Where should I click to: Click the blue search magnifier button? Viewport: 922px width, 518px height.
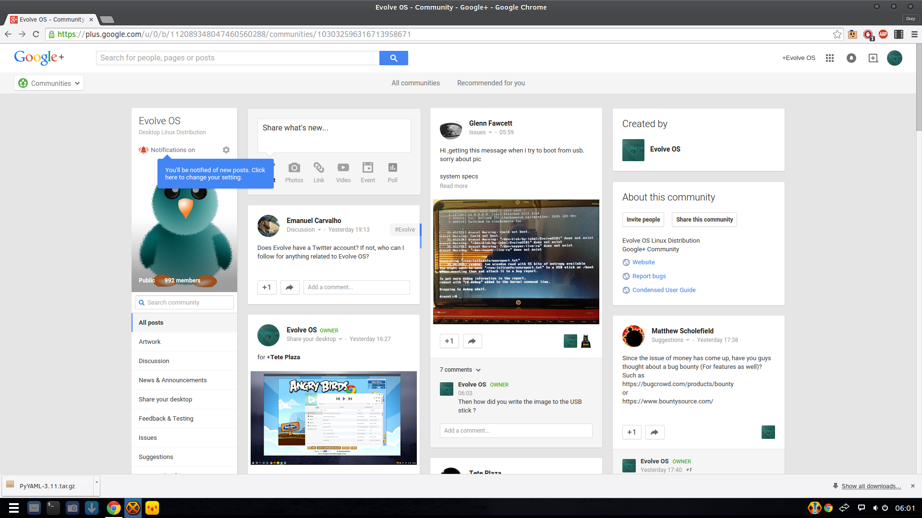tap(393, 58)
